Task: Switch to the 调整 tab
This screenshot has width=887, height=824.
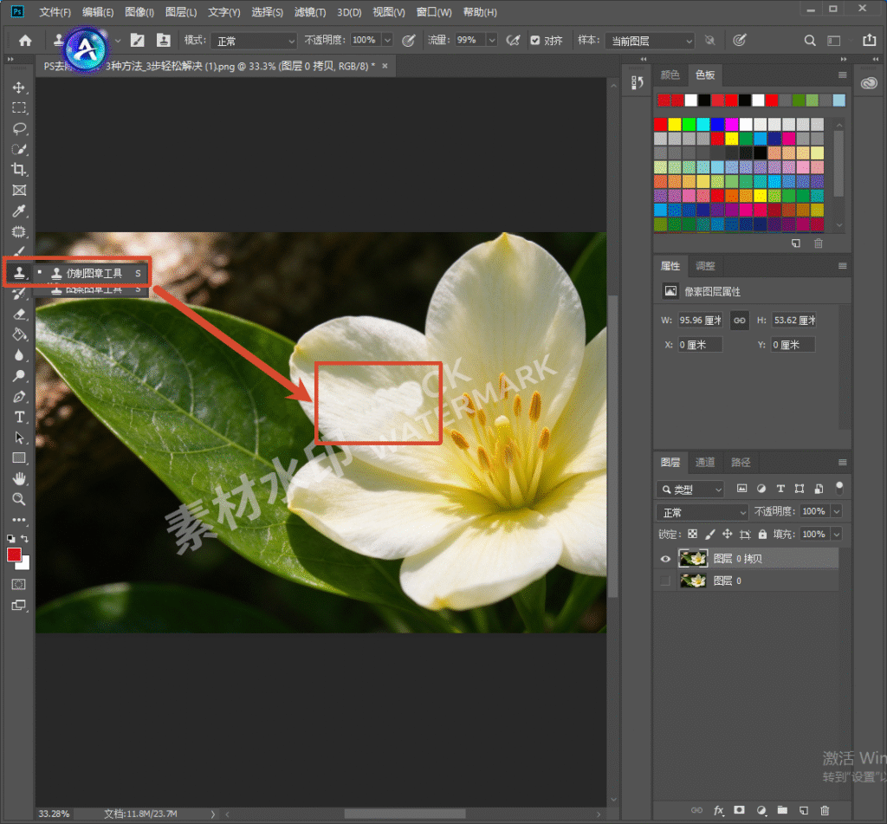Action: [x=705, y=266]
